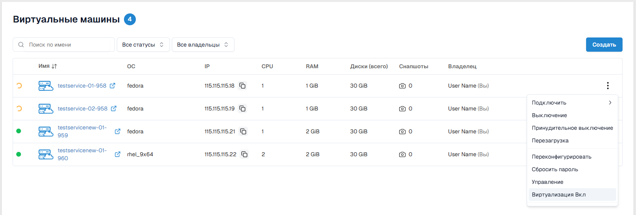Select Перезагрузка from the menu
The width and height of the screenshot is (636, 215).
550,140
